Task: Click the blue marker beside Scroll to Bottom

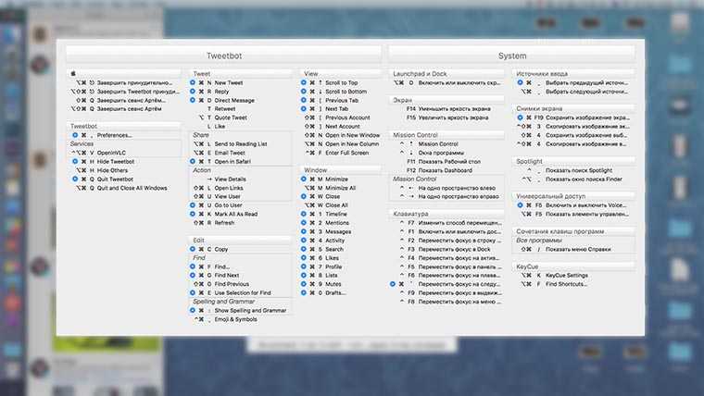Action: tap(304, 91)
